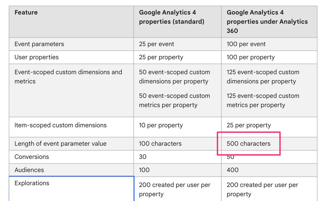Select "Event-scoped custom dimensions and metrics" label
Image resolution: width=324 pixels, height=201 pixels.
coord(68,77)
